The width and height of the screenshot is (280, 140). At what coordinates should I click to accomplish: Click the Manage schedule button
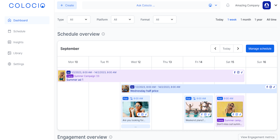[260, 49]
